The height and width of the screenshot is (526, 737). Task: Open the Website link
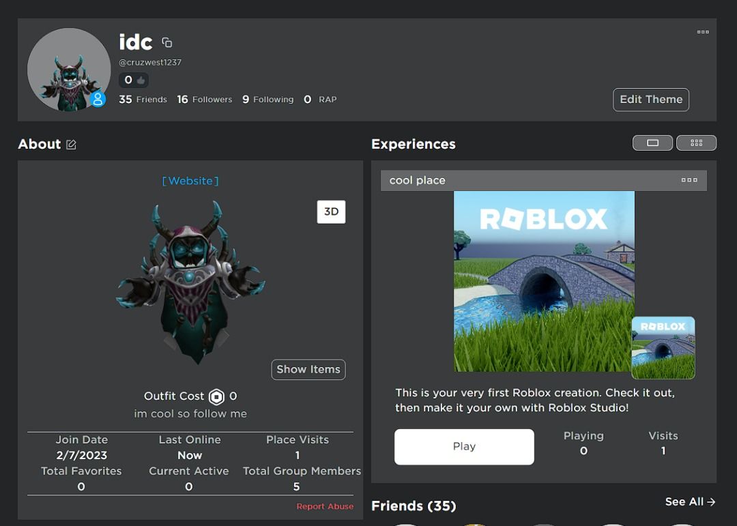tap(190, 181)
